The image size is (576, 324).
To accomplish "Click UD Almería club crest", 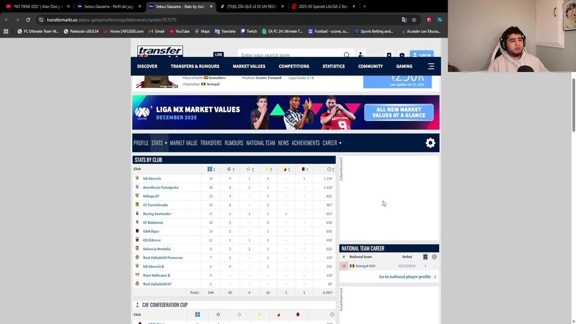I will tap(137, 178).
